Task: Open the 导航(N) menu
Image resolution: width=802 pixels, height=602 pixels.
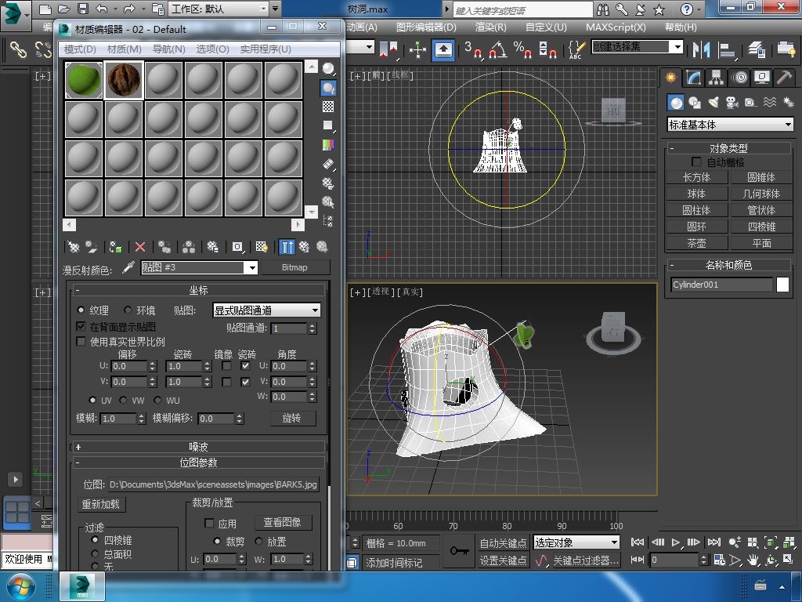Action: 169,49
